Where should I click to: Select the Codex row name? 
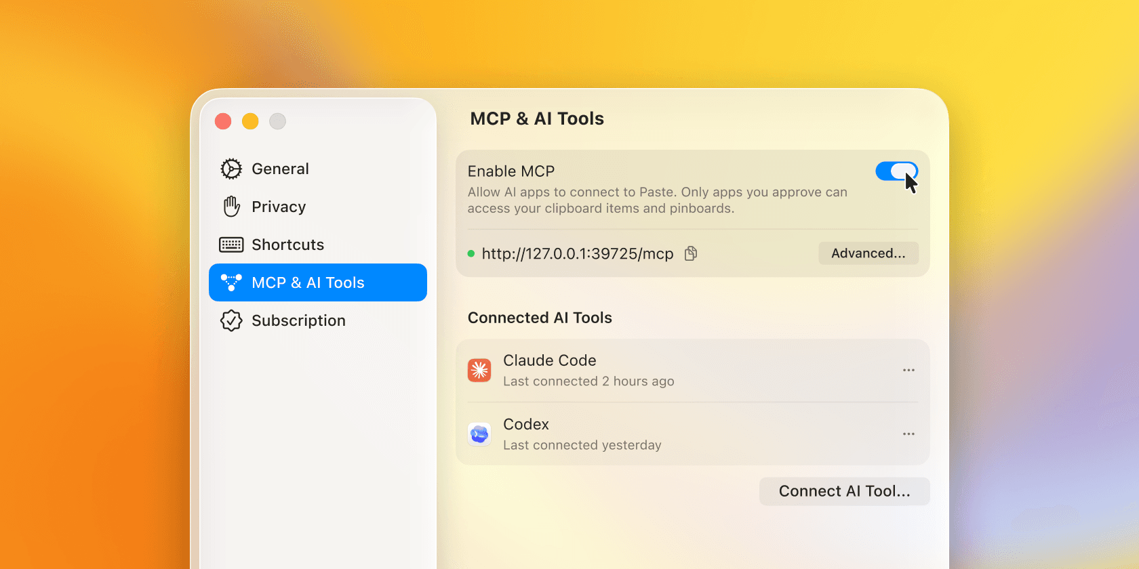coord(526,424)
